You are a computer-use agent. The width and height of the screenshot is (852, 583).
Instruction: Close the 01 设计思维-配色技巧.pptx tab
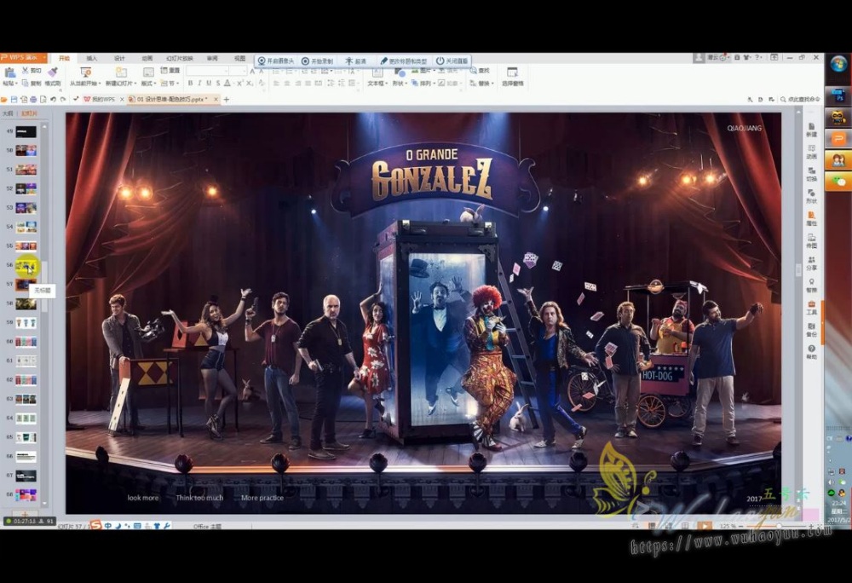[216, 100]
